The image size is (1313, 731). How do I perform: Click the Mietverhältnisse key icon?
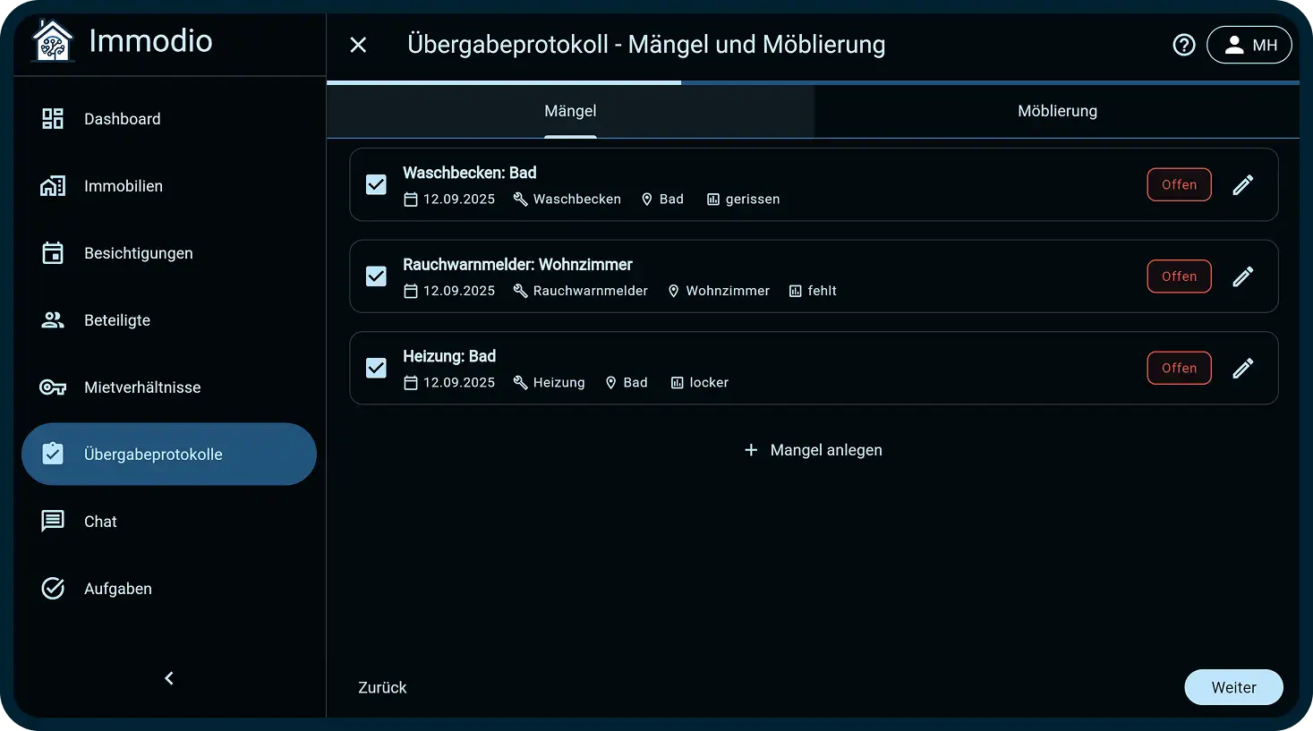53,387
